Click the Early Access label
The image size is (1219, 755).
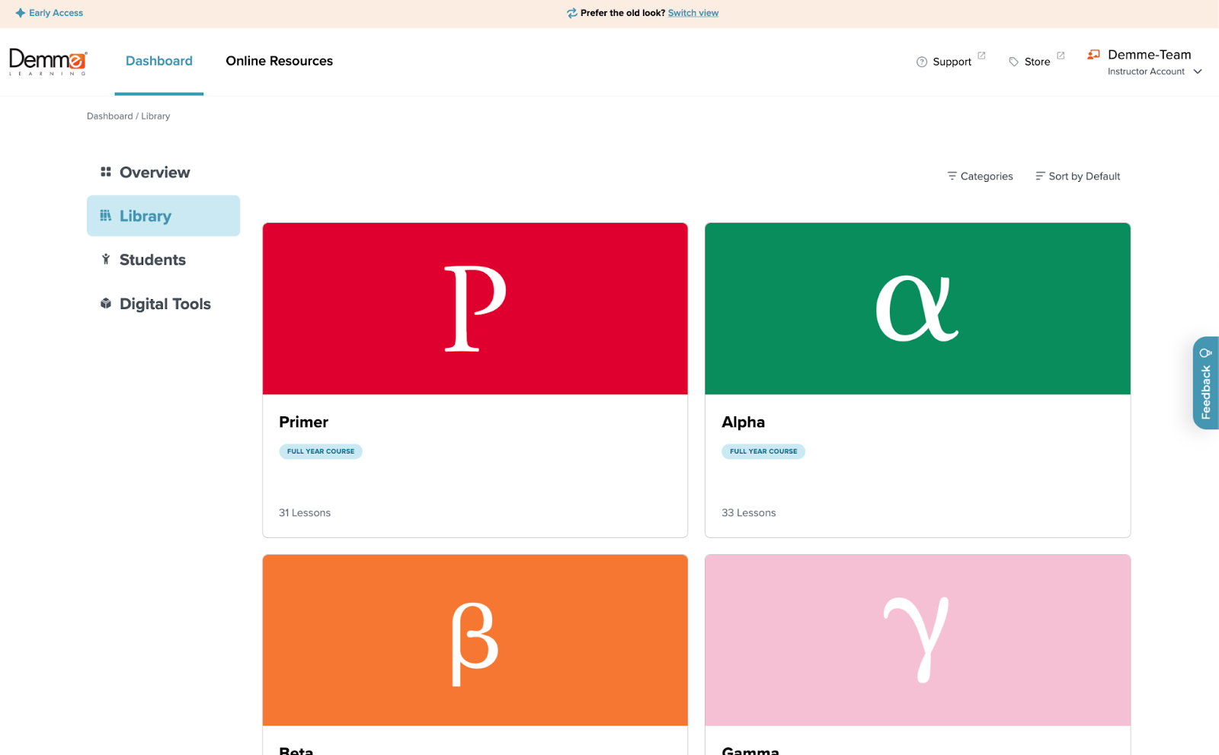(x=56, y=13)
